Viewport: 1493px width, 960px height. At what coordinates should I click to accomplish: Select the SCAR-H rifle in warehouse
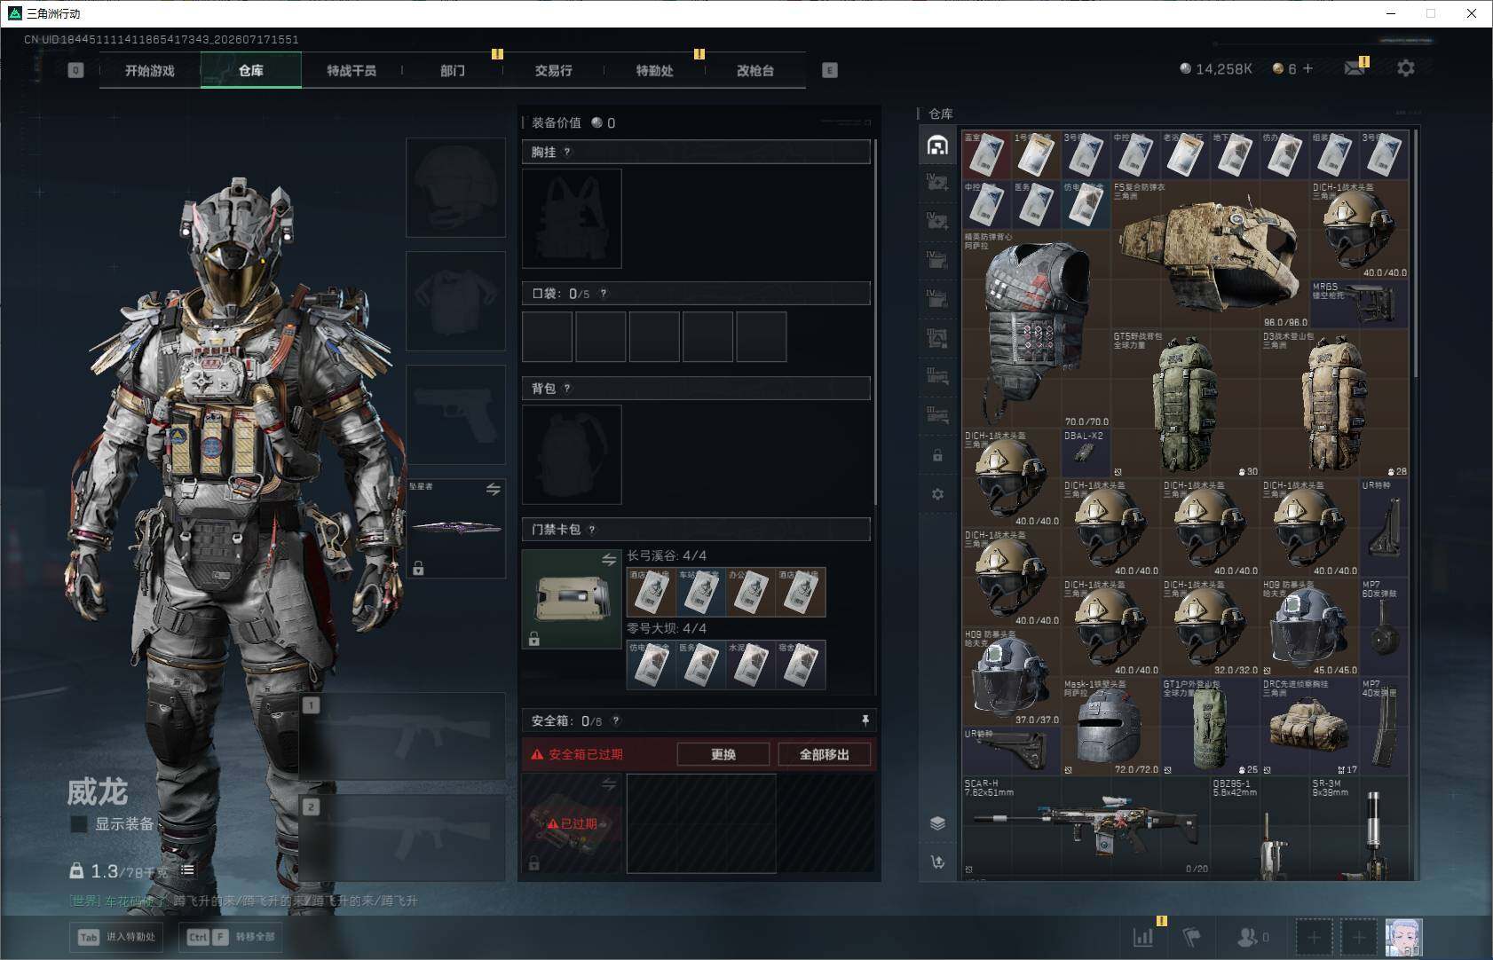click(x=1086, y=828)
